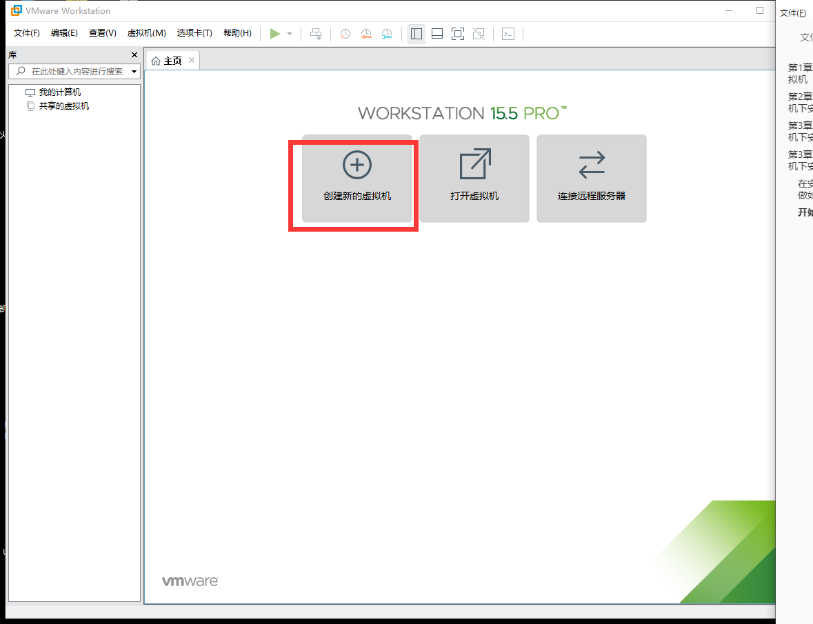Click 打开虚拟机 button
The height and width of the screenshot is (624, 813).
(x=474, y=179)
